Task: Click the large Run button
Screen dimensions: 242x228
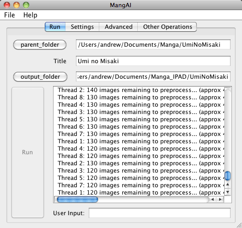Action: [27, 152]
